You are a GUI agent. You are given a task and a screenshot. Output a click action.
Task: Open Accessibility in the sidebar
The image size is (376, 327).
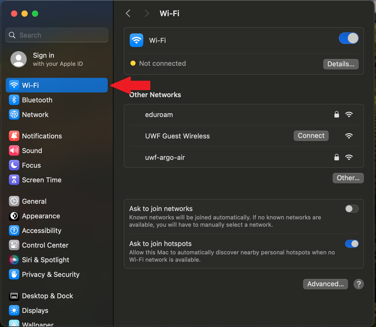coord(57,230)
